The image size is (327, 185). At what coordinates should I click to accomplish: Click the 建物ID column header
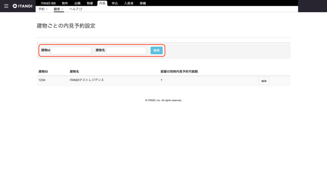coord(43,72)
